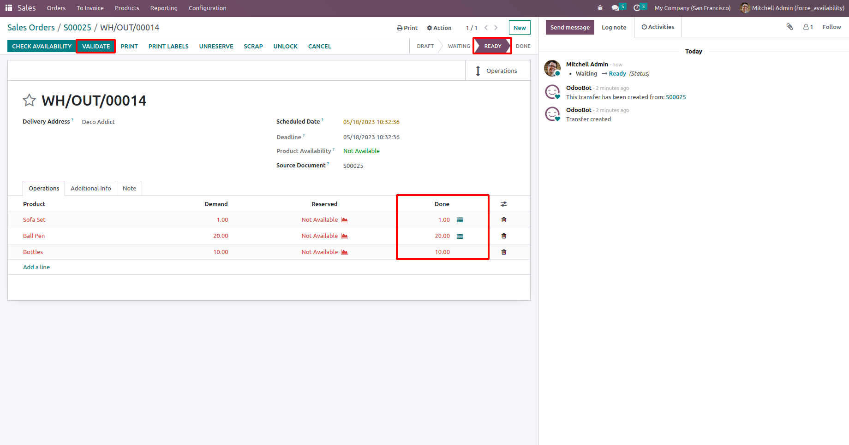The height and width of the screenshot is (445, 849).
Task: Switch to the Note tab
Action: click(129, 188)
